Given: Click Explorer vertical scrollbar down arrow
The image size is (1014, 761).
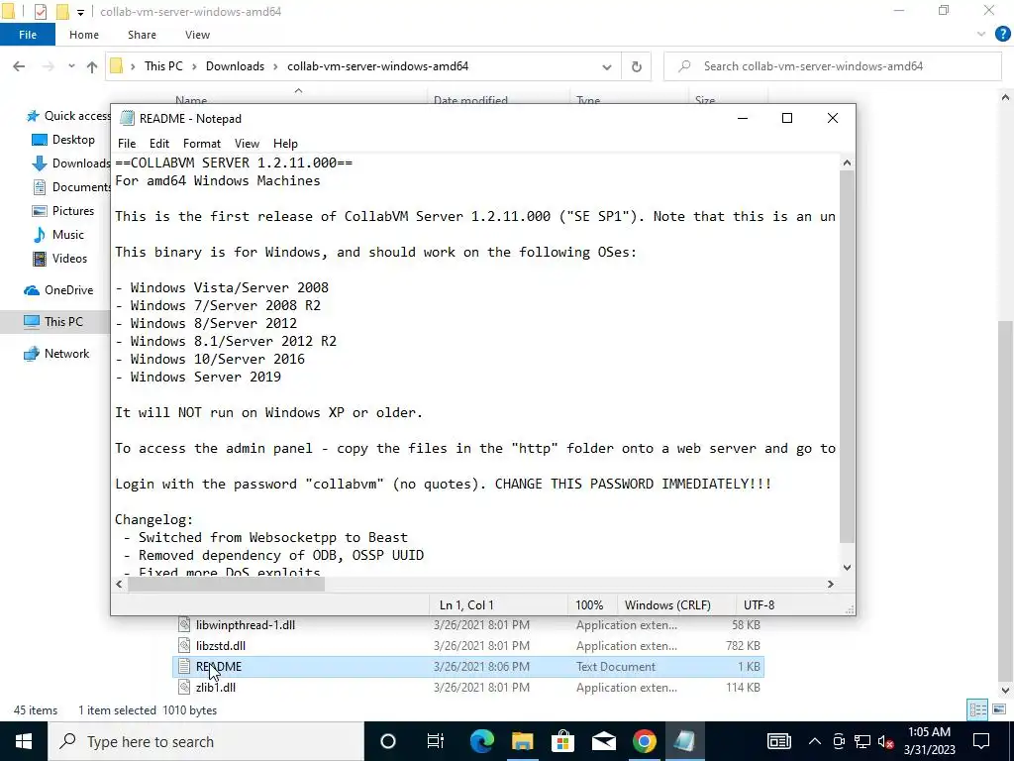Looking at the screenshot, I should 1006,691.
